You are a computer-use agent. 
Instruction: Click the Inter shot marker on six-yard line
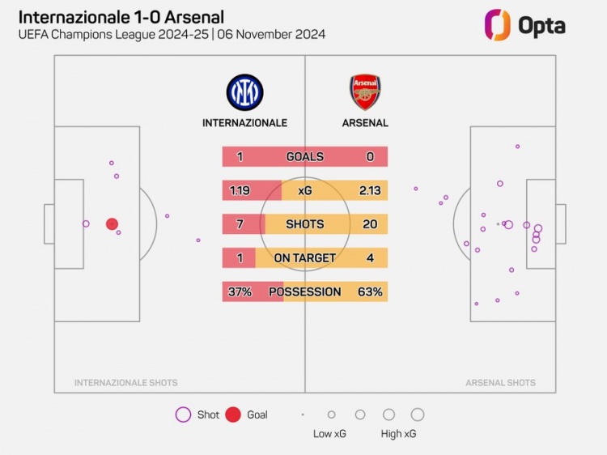[x=86, y=223]
